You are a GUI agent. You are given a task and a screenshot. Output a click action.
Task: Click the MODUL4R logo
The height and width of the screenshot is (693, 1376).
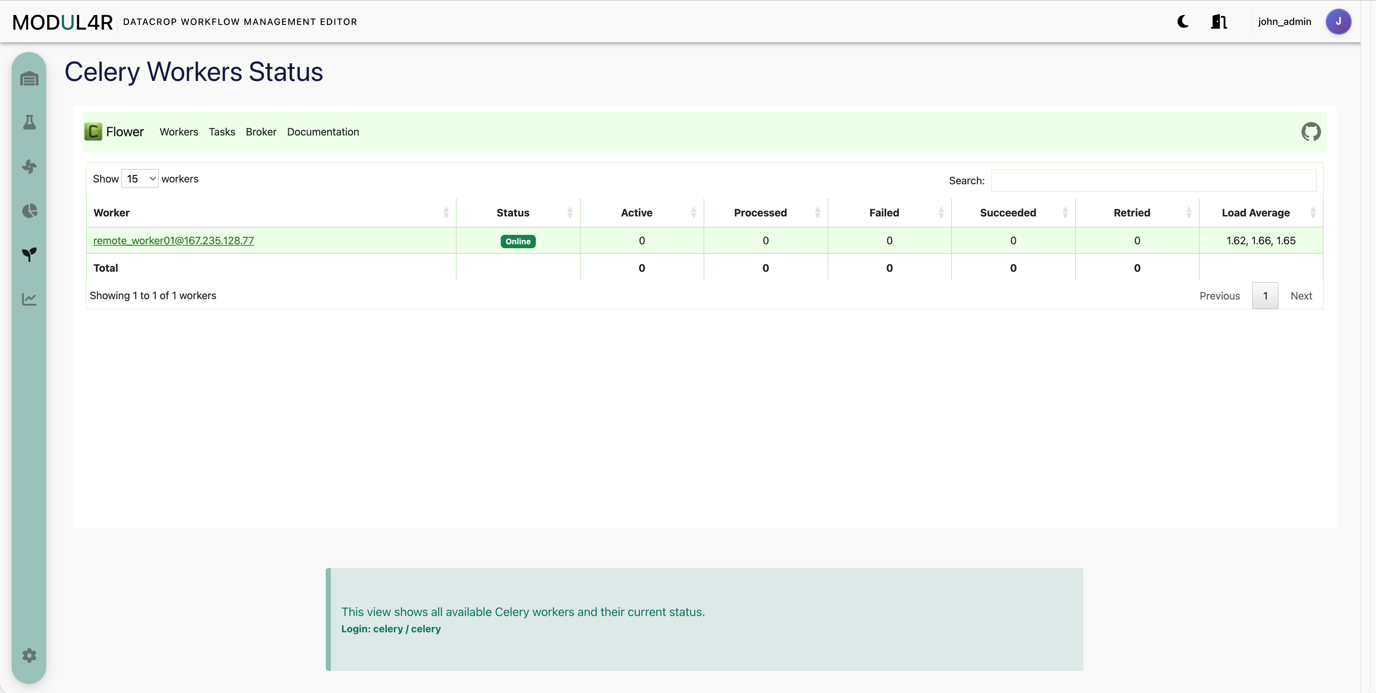63,22
